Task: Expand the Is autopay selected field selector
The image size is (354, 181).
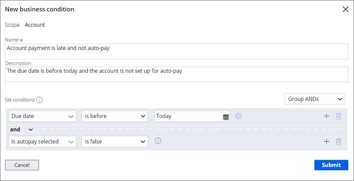Action: coord(42,142)
